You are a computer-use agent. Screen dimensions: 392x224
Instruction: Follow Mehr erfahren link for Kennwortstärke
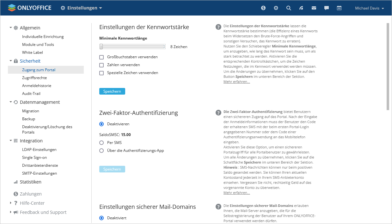[x=237, y=82]
